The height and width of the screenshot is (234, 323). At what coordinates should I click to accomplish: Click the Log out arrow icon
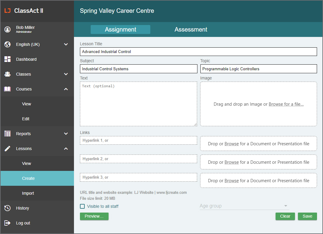tap(7, 223)
